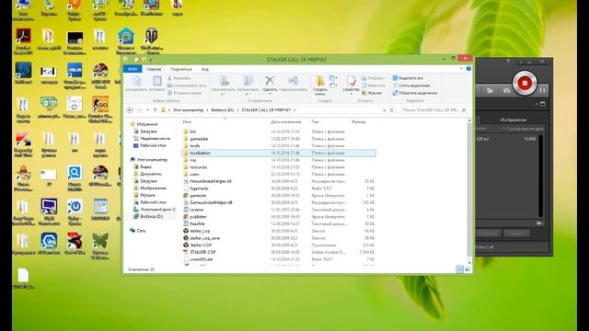Screen dimensions: 589x331
Task: Open the Easy access dropdown in ribbon
Action: (333, 86)
